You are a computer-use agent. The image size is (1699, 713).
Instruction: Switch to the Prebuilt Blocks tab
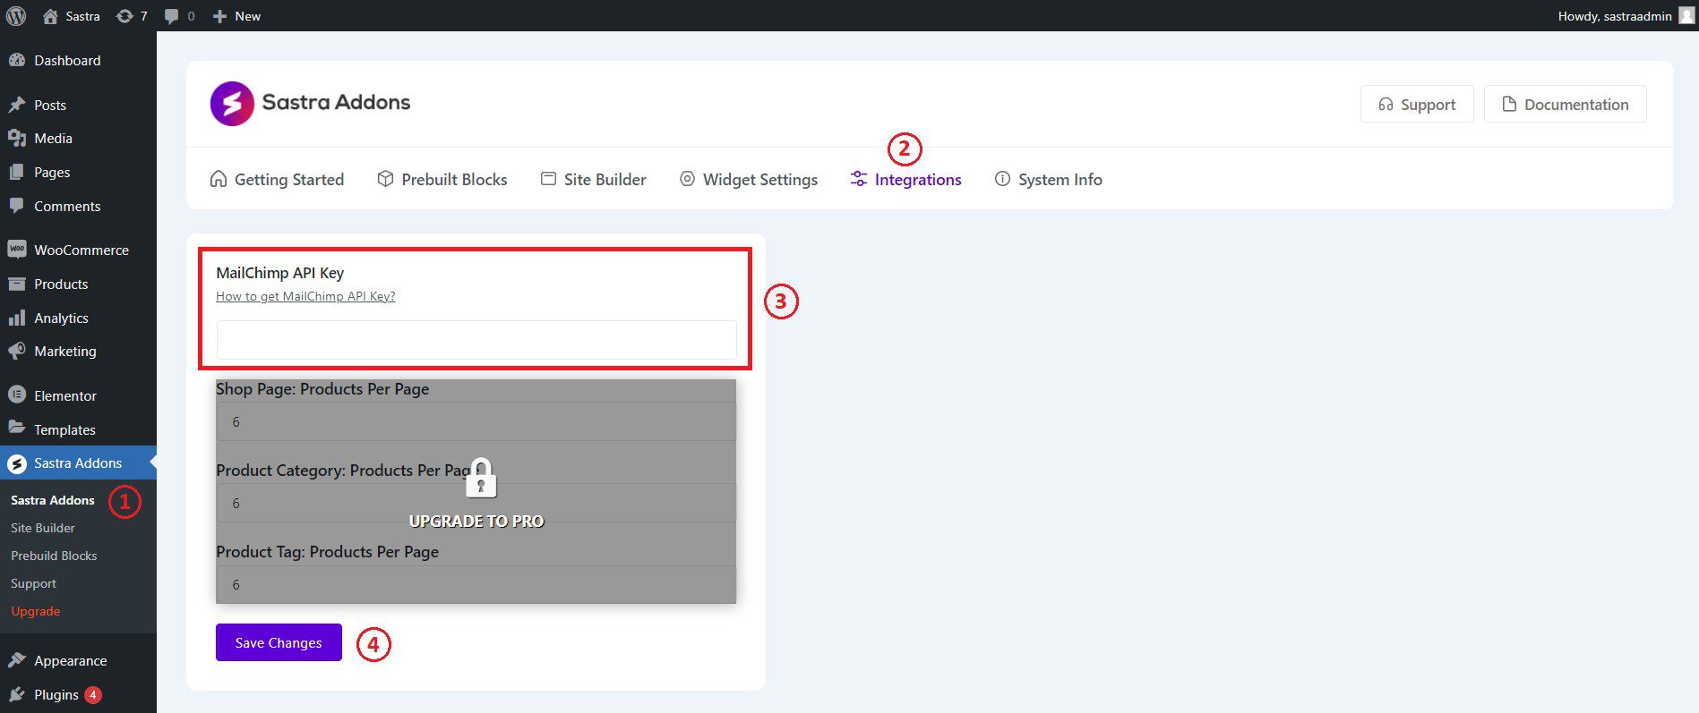point(442,179)
